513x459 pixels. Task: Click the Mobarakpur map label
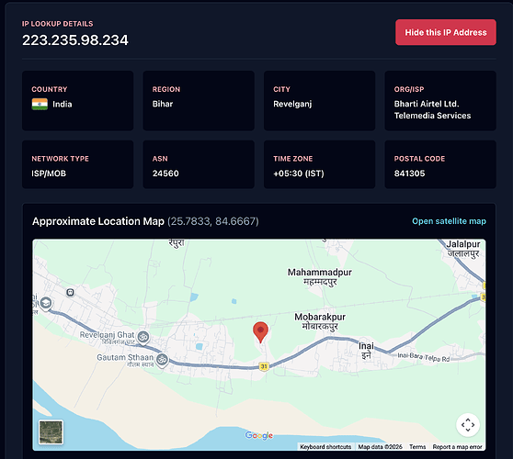(320, 321)
